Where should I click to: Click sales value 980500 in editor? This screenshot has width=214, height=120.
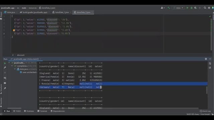pos(41,23)
